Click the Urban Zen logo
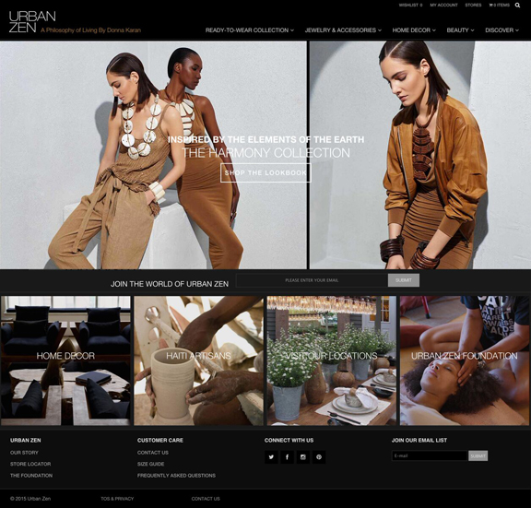 pos(32,22)
